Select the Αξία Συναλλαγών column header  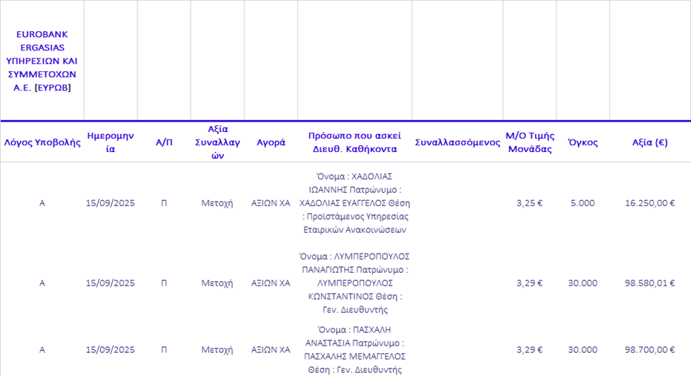[x=217, y=142]
